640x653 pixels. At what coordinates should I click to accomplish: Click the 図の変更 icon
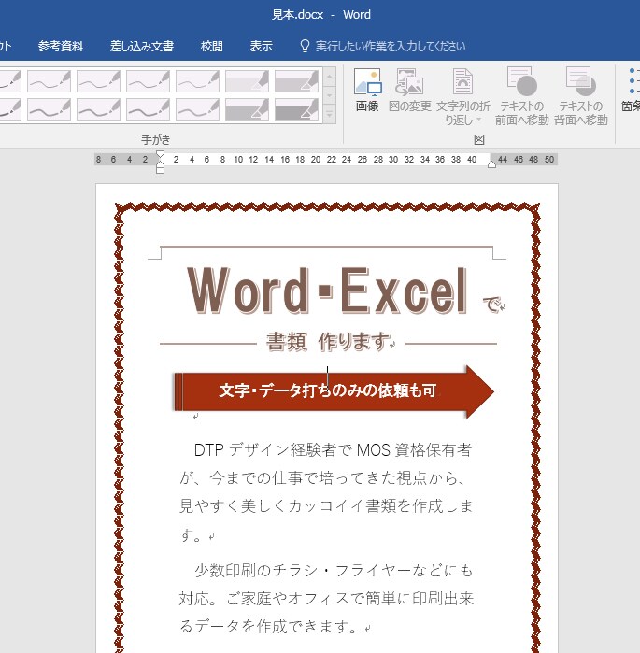[410, 90]
